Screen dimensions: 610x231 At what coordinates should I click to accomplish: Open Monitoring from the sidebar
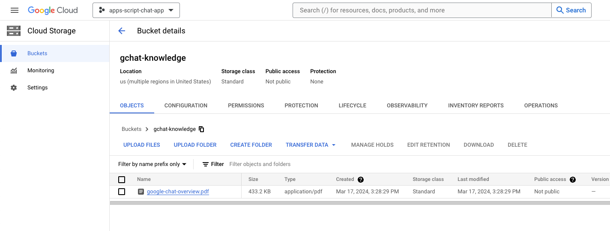tap(41, 71)
